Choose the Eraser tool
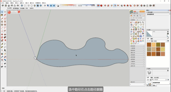The width and height of the screenshot is (171, 92). pos(5,15)
